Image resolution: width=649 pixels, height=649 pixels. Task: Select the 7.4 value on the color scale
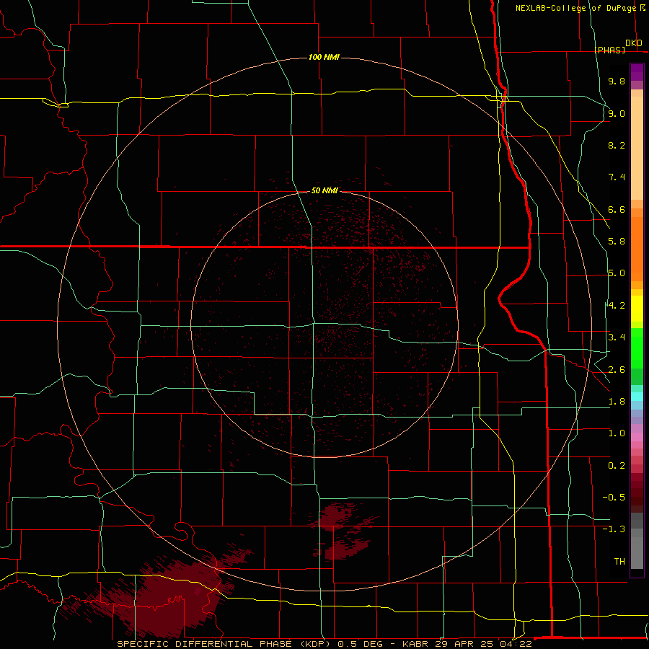click(617, 177)
